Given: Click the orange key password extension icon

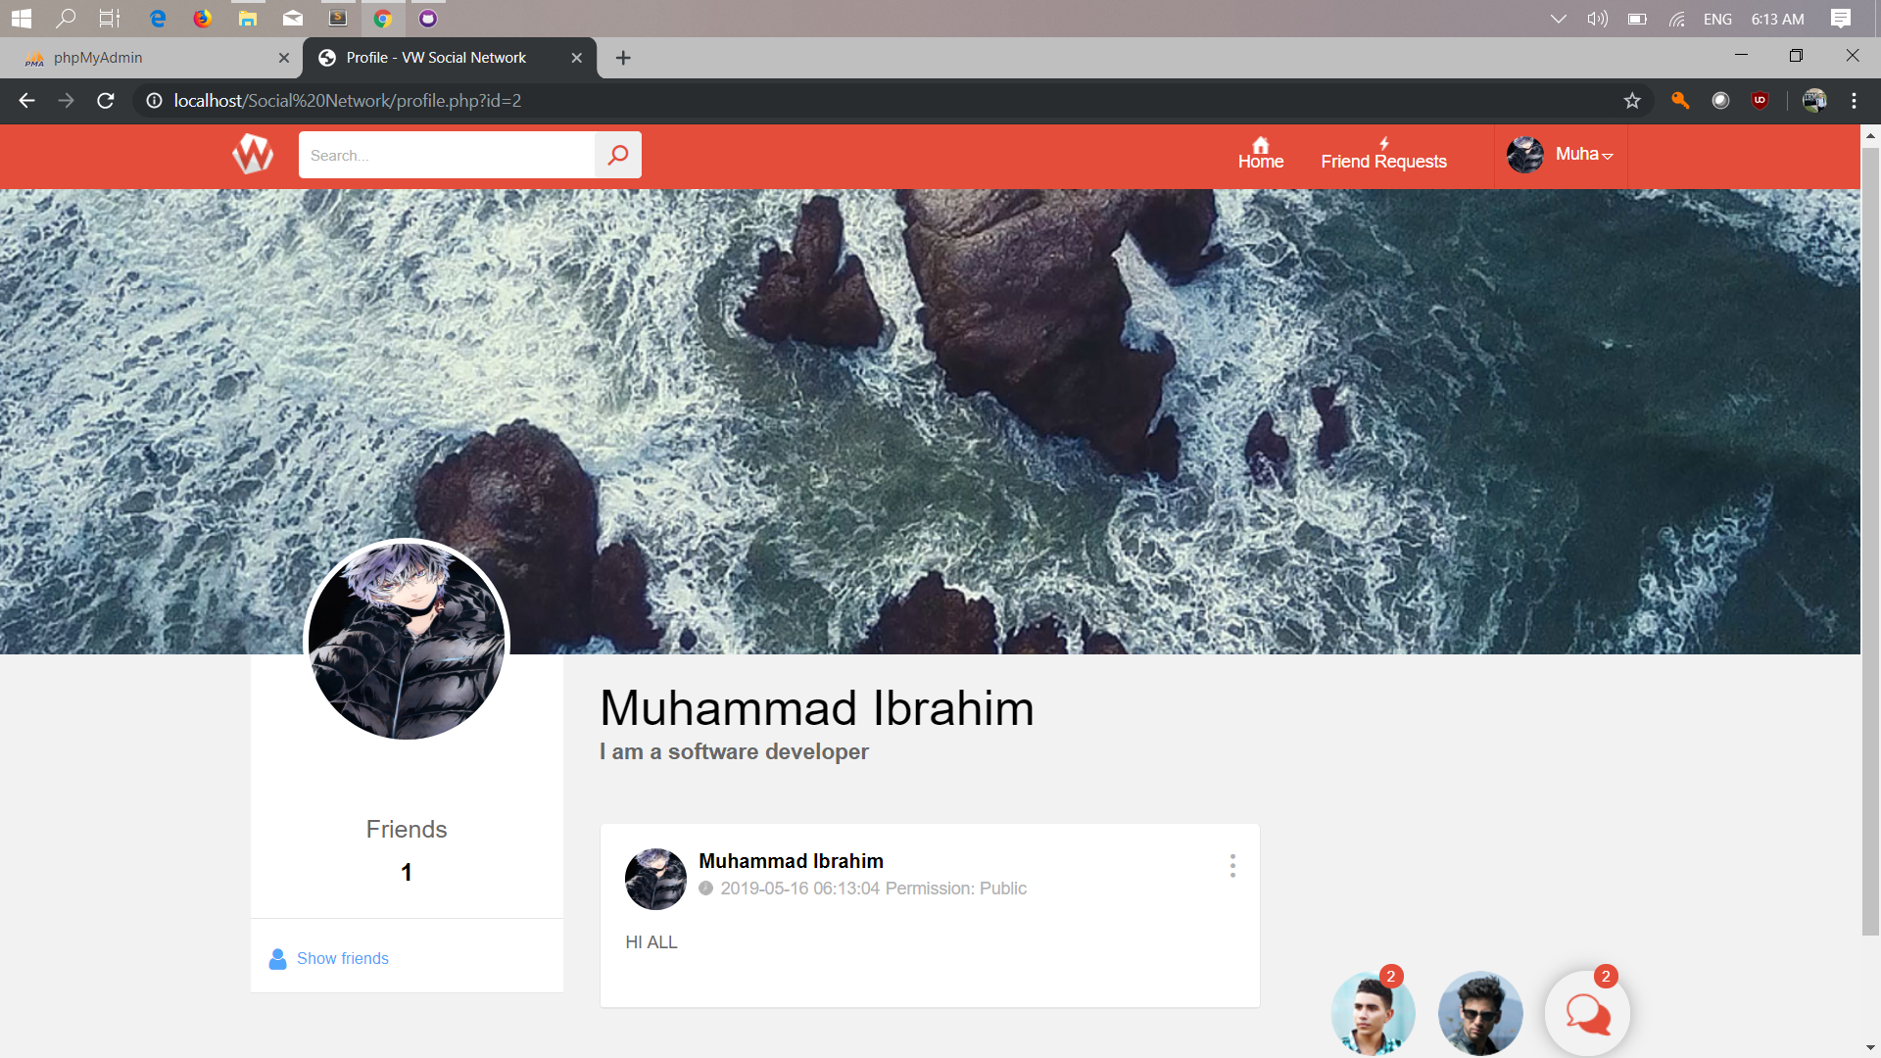Looking at the screenshot, I should (1679, 100).
